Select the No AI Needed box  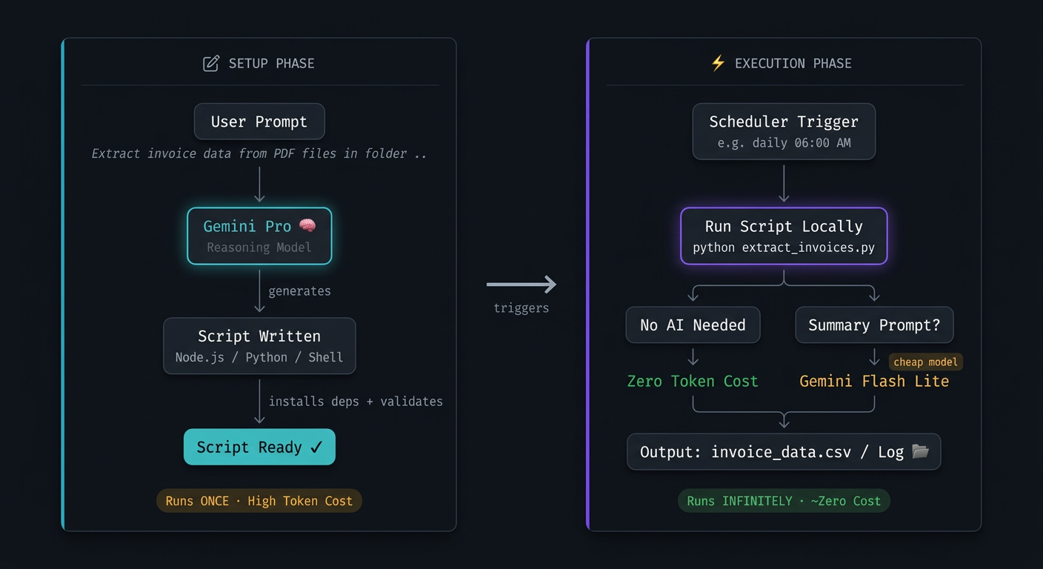pos(693,325)
